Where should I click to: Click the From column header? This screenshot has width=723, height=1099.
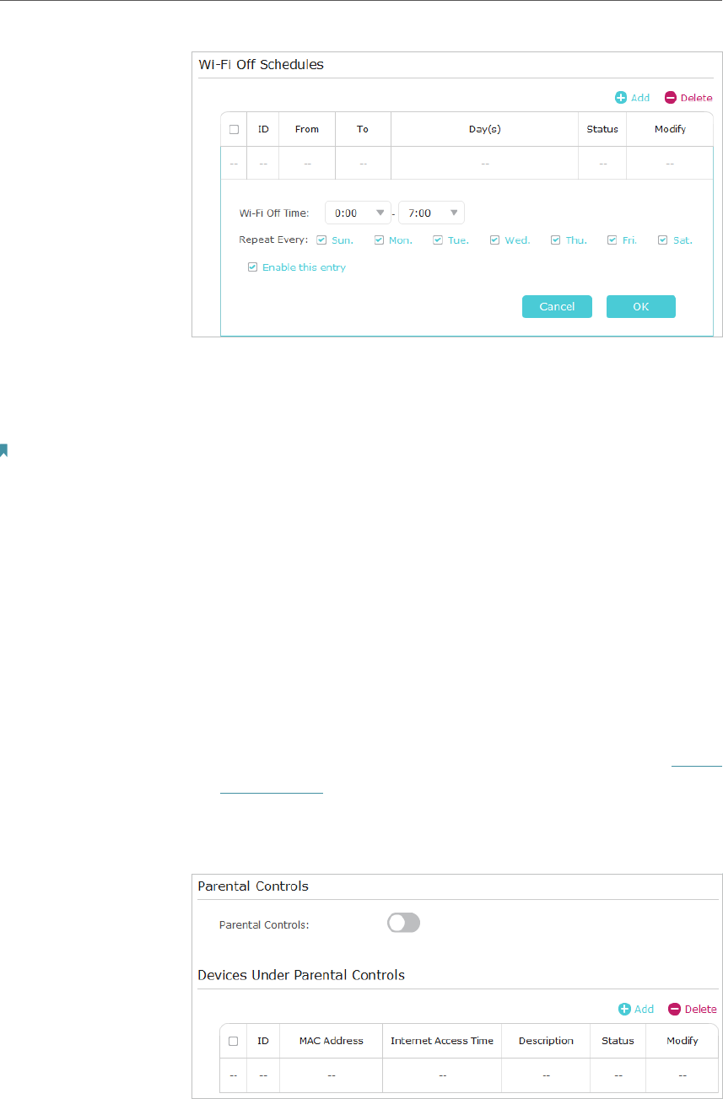307,129
